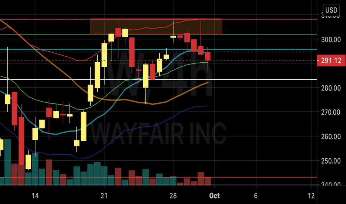
Task: Click the 12 date label on time axis
Action: point(311,195)
